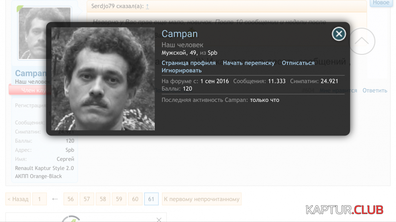The image size is (396, 222).
Task: Click the scroll-to-top arrow circle
Action: pos(362,41)
